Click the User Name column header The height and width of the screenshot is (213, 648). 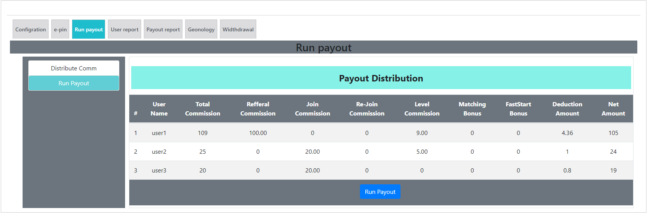coord(159,109)
